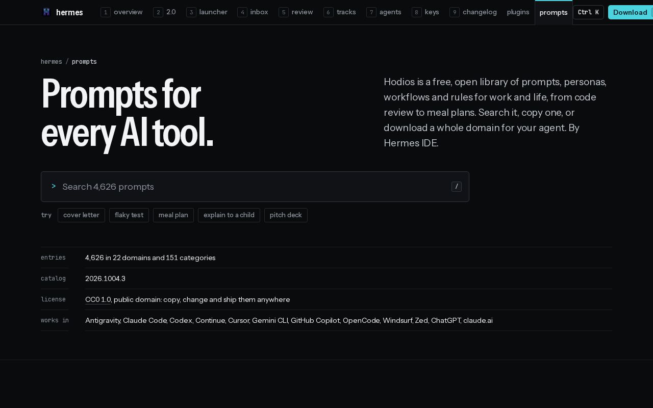Try the cover letter suggestion chip
This screenshot has height=408, width=653.
(x=81, y=215)
